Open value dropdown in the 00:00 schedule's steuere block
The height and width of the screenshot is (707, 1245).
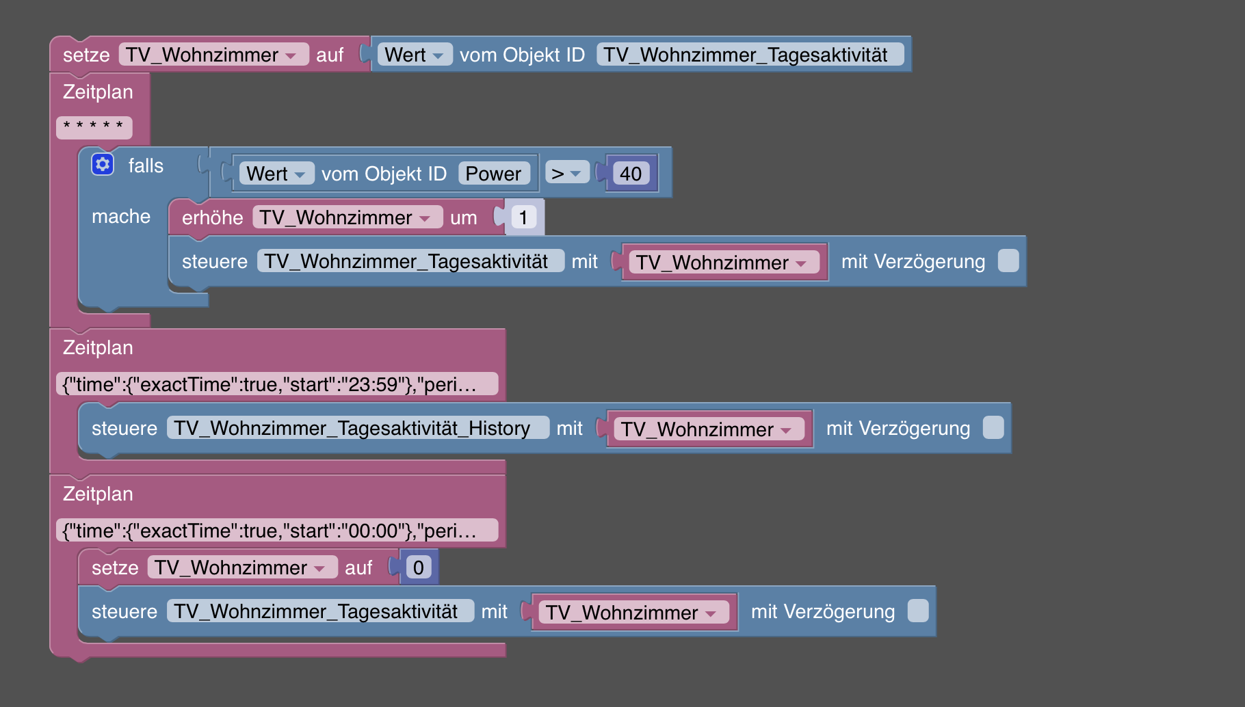tap(634, 613)
